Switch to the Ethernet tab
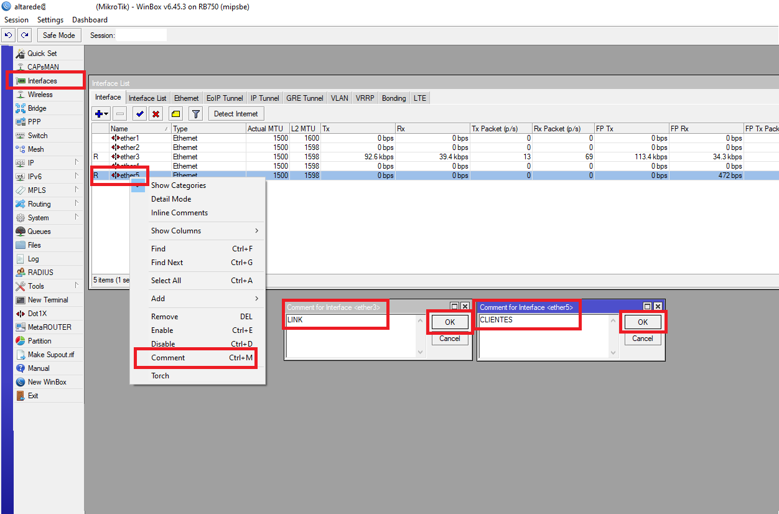Image resolution: width=779 pixels, height=514 pixels. (186, 98)
